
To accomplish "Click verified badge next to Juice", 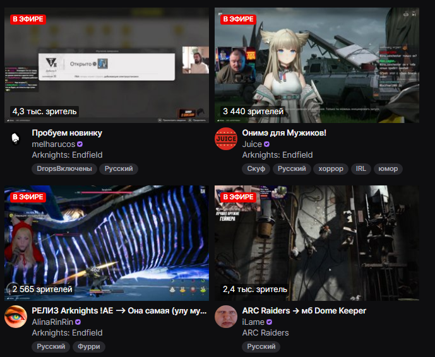I will click(266, 144).
